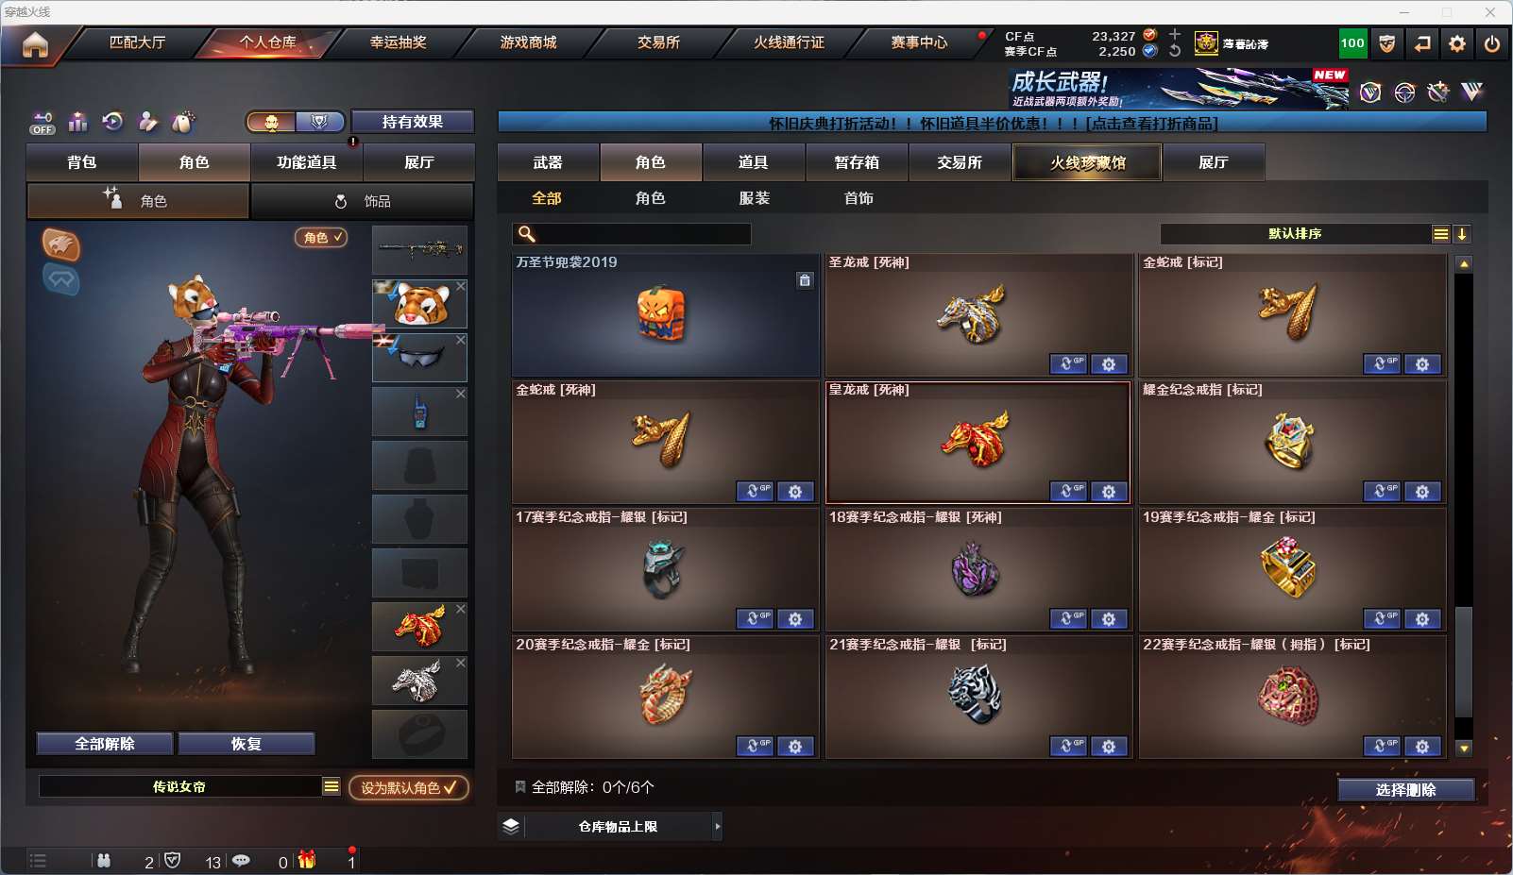Click the 全部解除 button
The image size is (1513, 875).
click(x=105, y=744)
